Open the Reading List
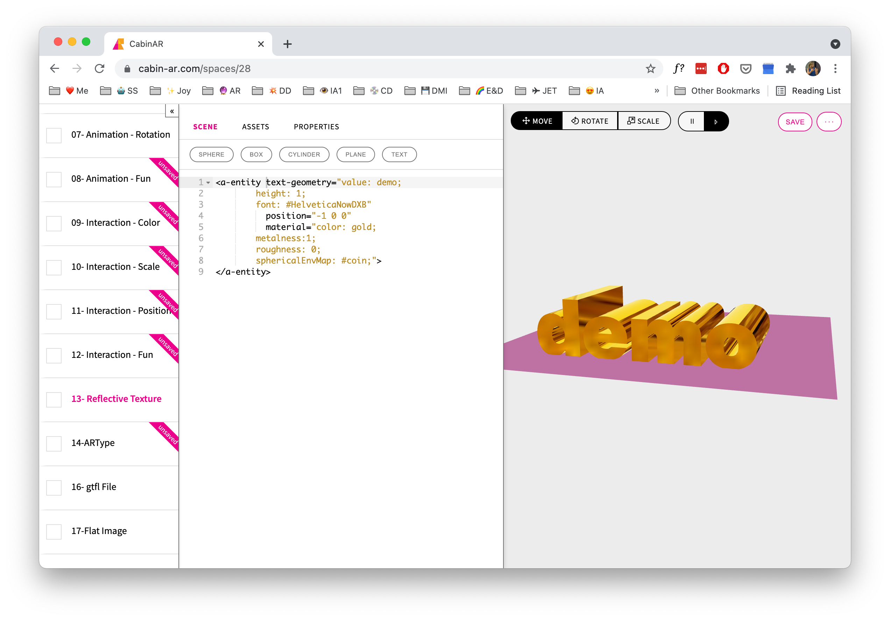 click(808, 91)
